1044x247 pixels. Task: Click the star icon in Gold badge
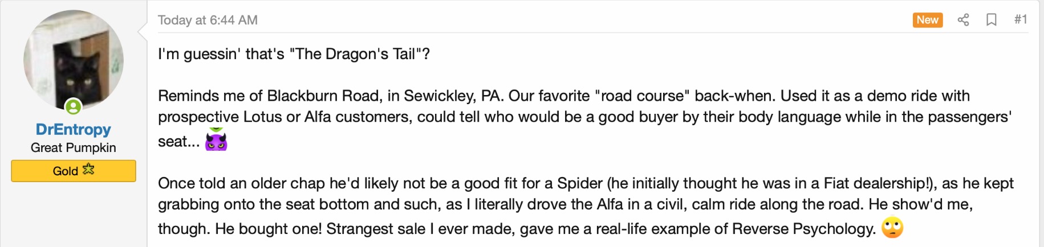coord(88,169)
